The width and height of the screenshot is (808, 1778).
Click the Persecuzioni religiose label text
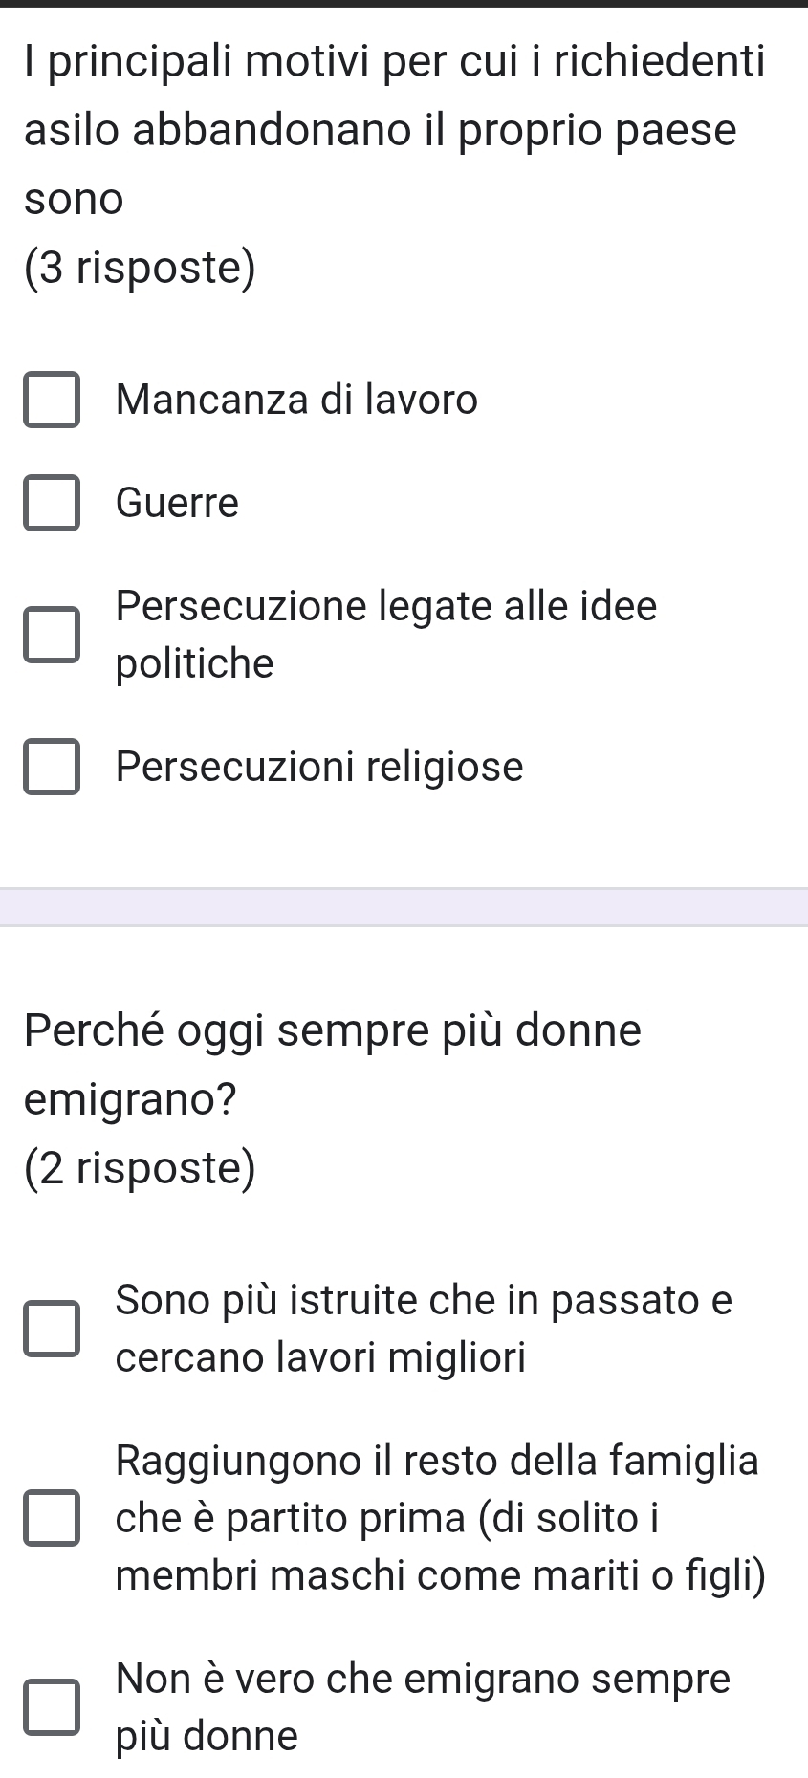[x=319, y=767]
